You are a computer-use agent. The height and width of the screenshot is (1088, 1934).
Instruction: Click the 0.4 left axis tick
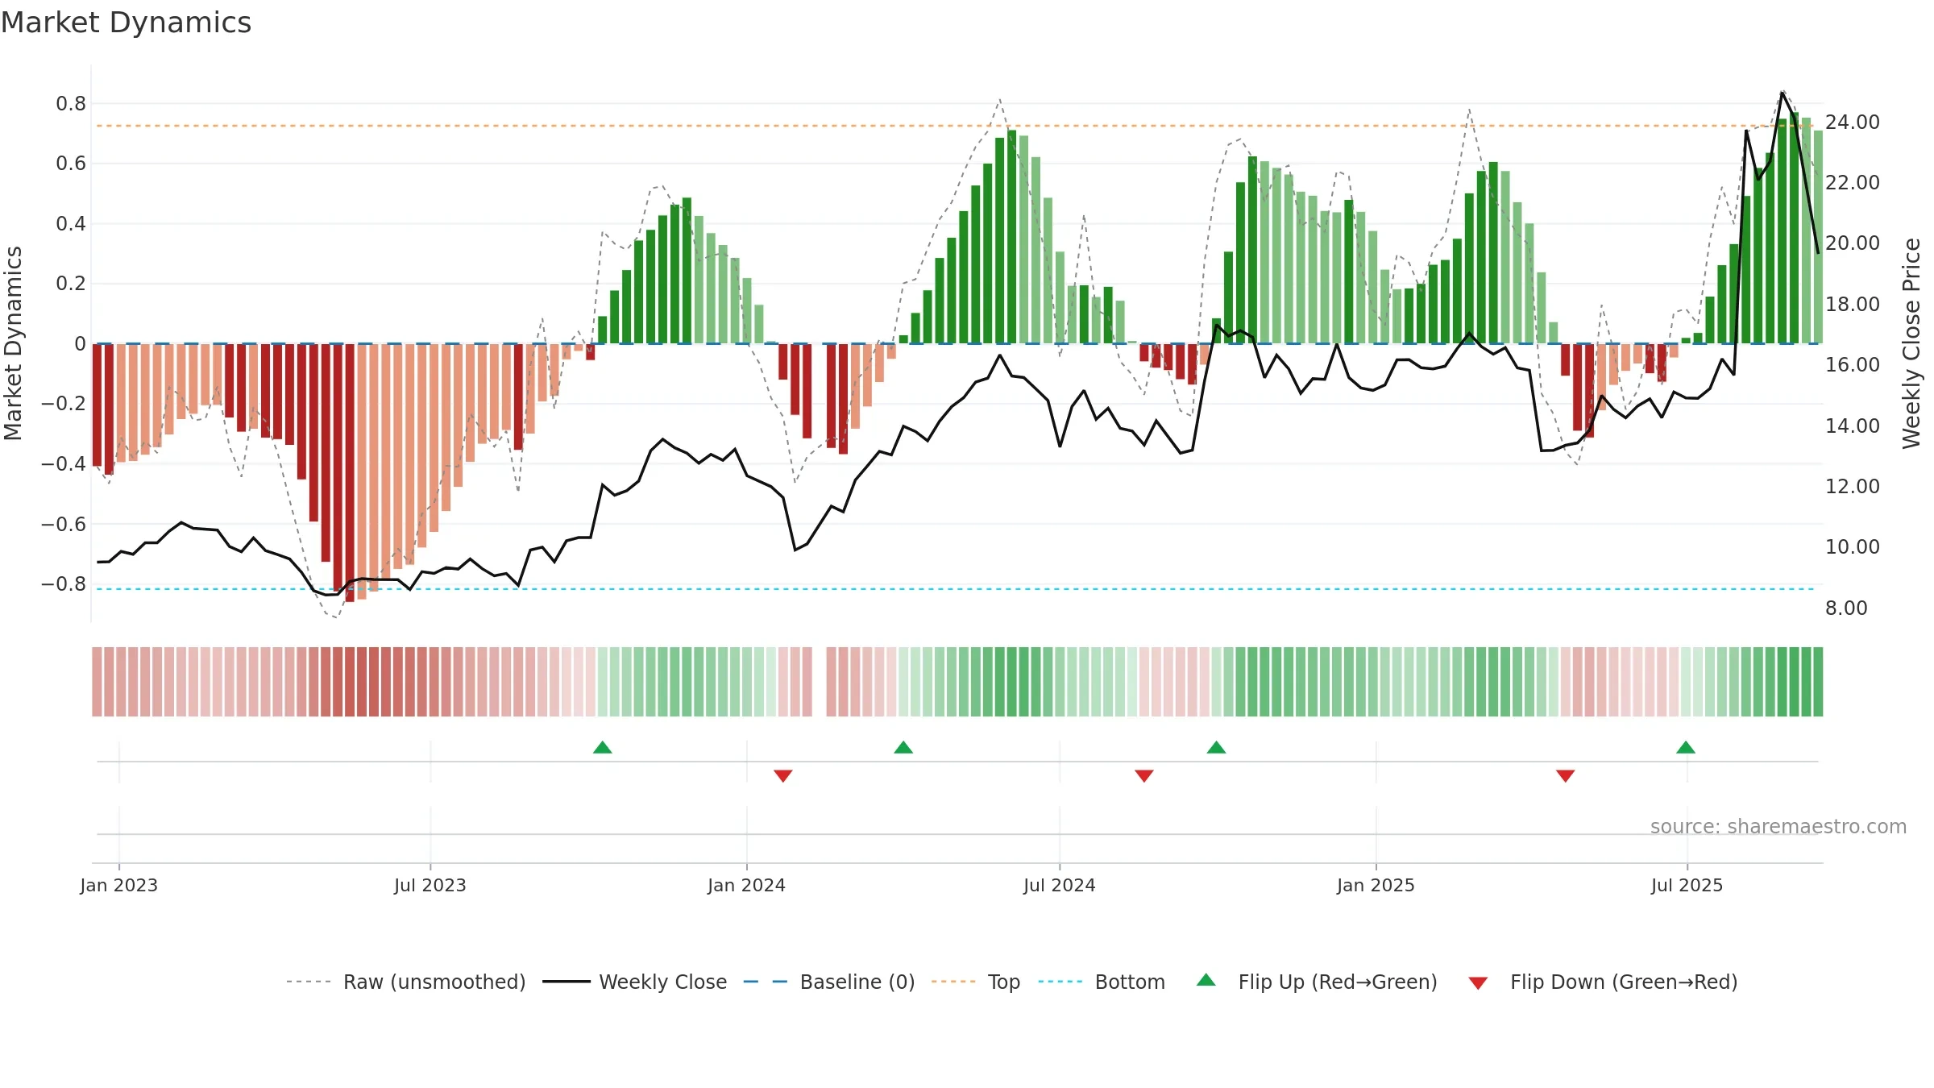71,223
